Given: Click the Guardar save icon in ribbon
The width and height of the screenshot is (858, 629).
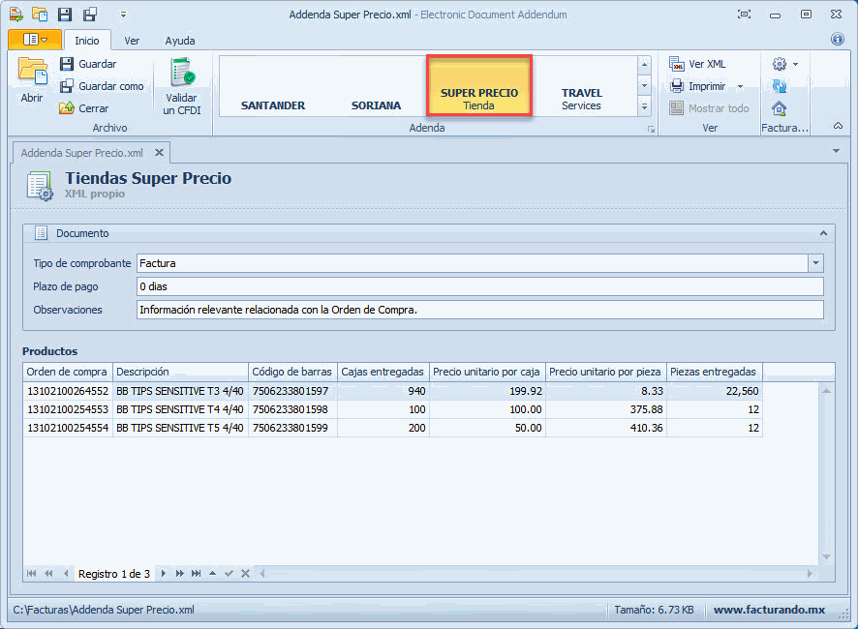Looking at the screenshot, I should pyautogui.click(x=67, y=64).
